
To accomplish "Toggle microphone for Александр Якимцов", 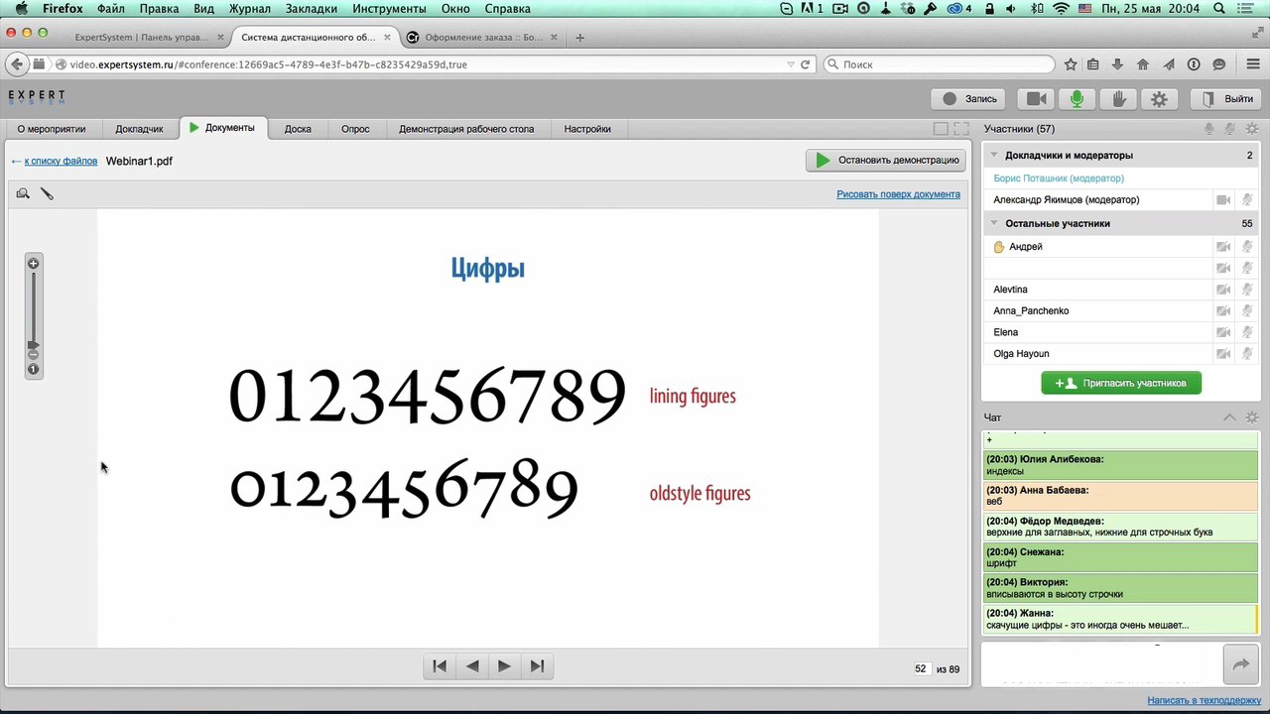I will (1247, 199).
